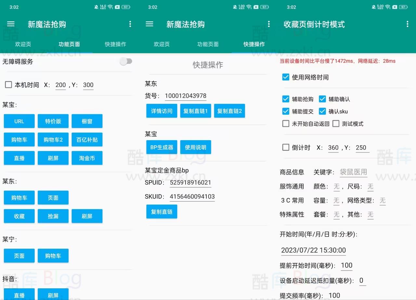Check the 未开始自动返回 checkbox
Screen dimensions: 416x300
[286, 124]
